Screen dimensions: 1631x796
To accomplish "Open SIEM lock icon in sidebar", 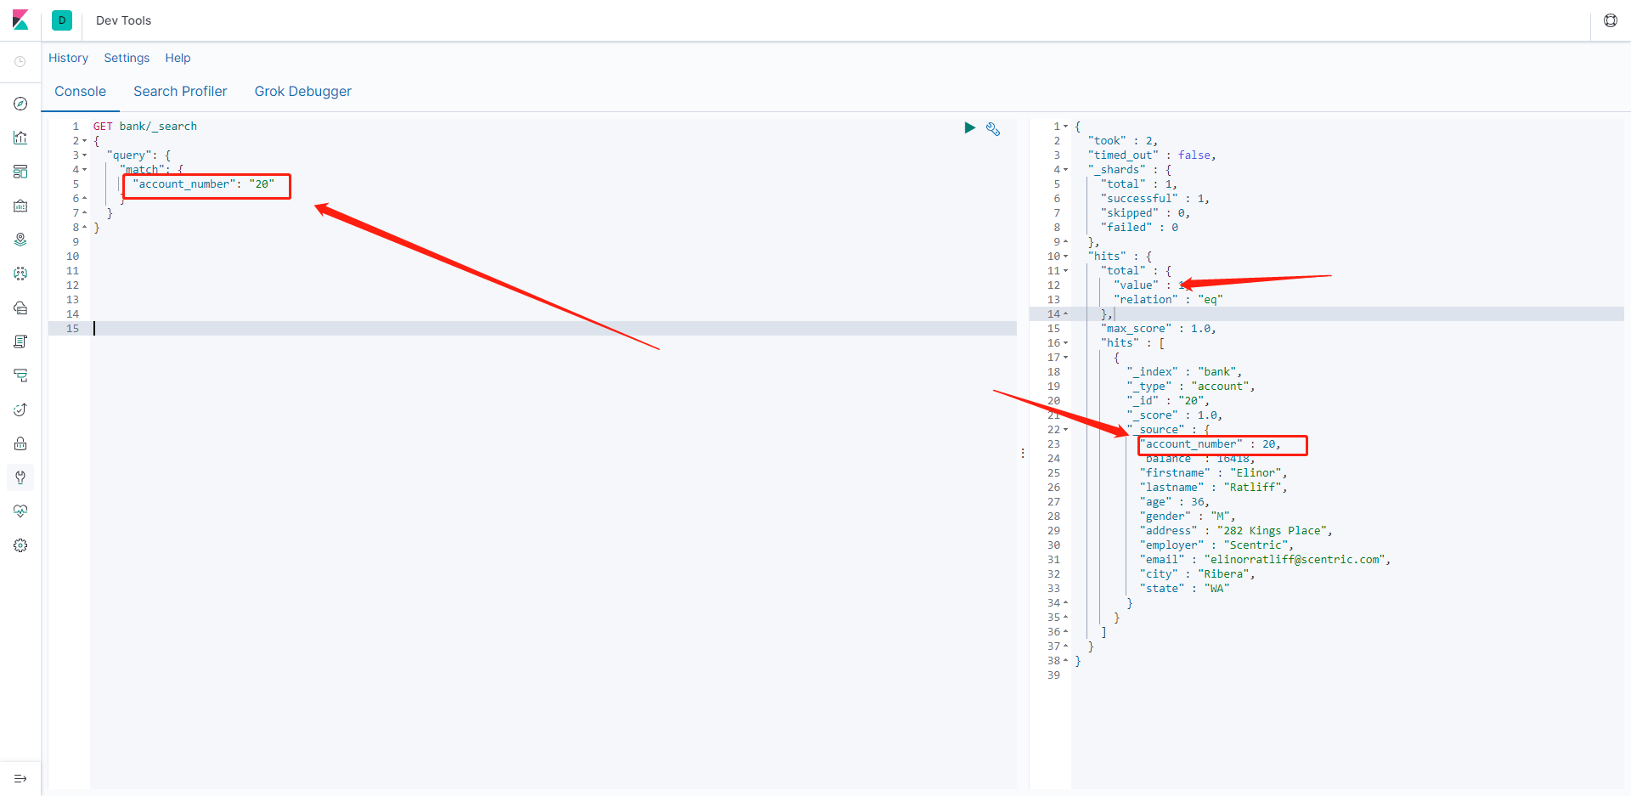I will (20, 443).
